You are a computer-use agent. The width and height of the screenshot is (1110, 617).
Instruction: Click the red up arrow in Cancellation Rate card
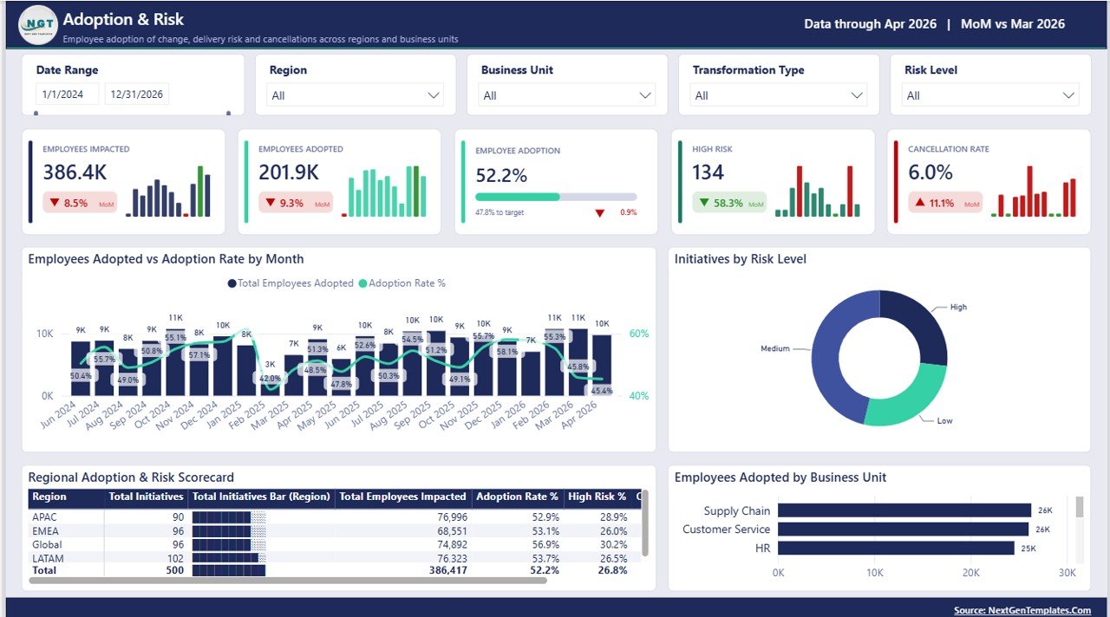click(x=919, y=204)
